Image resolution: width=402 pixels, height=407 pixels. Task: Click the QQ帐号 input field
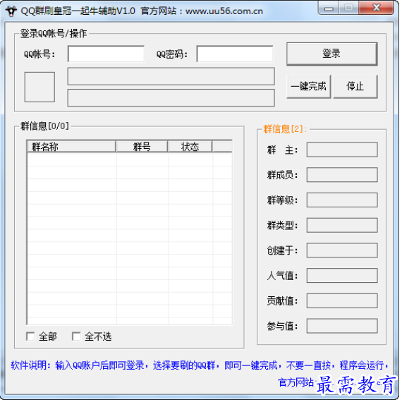click(x=106, y=54)
